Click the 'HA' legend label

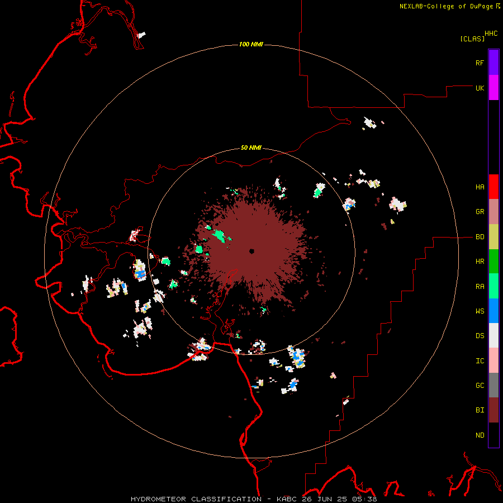pyautogui.click(x=480, y=187)
